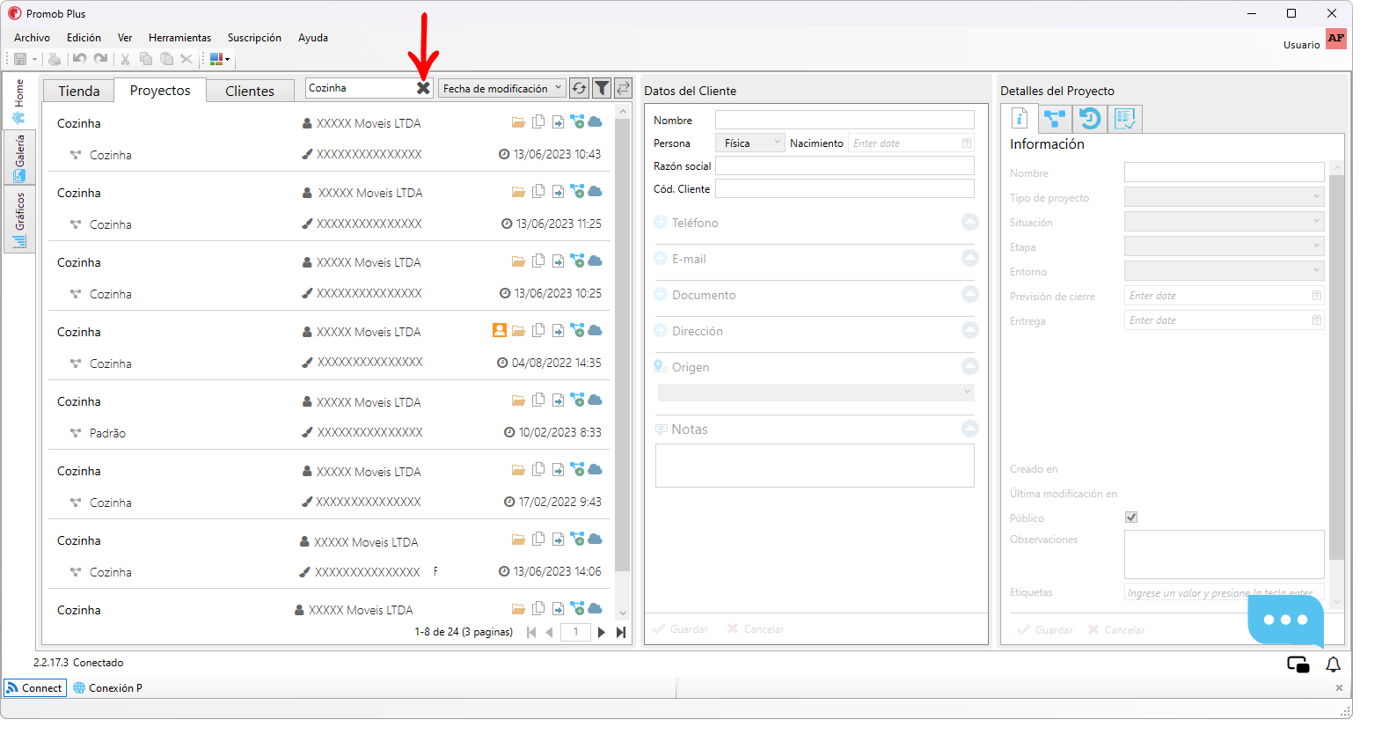
Task: Click export icon for project dated 13/06/2023 10:25
Action: [558, 261]
